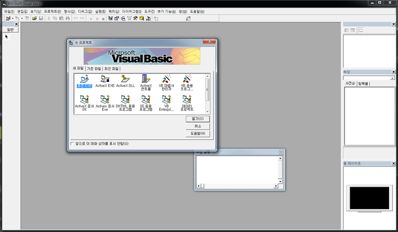This screenshot has height=232, width=398.
Task: Click the Start run arrow icon
Action: (91, 19)
